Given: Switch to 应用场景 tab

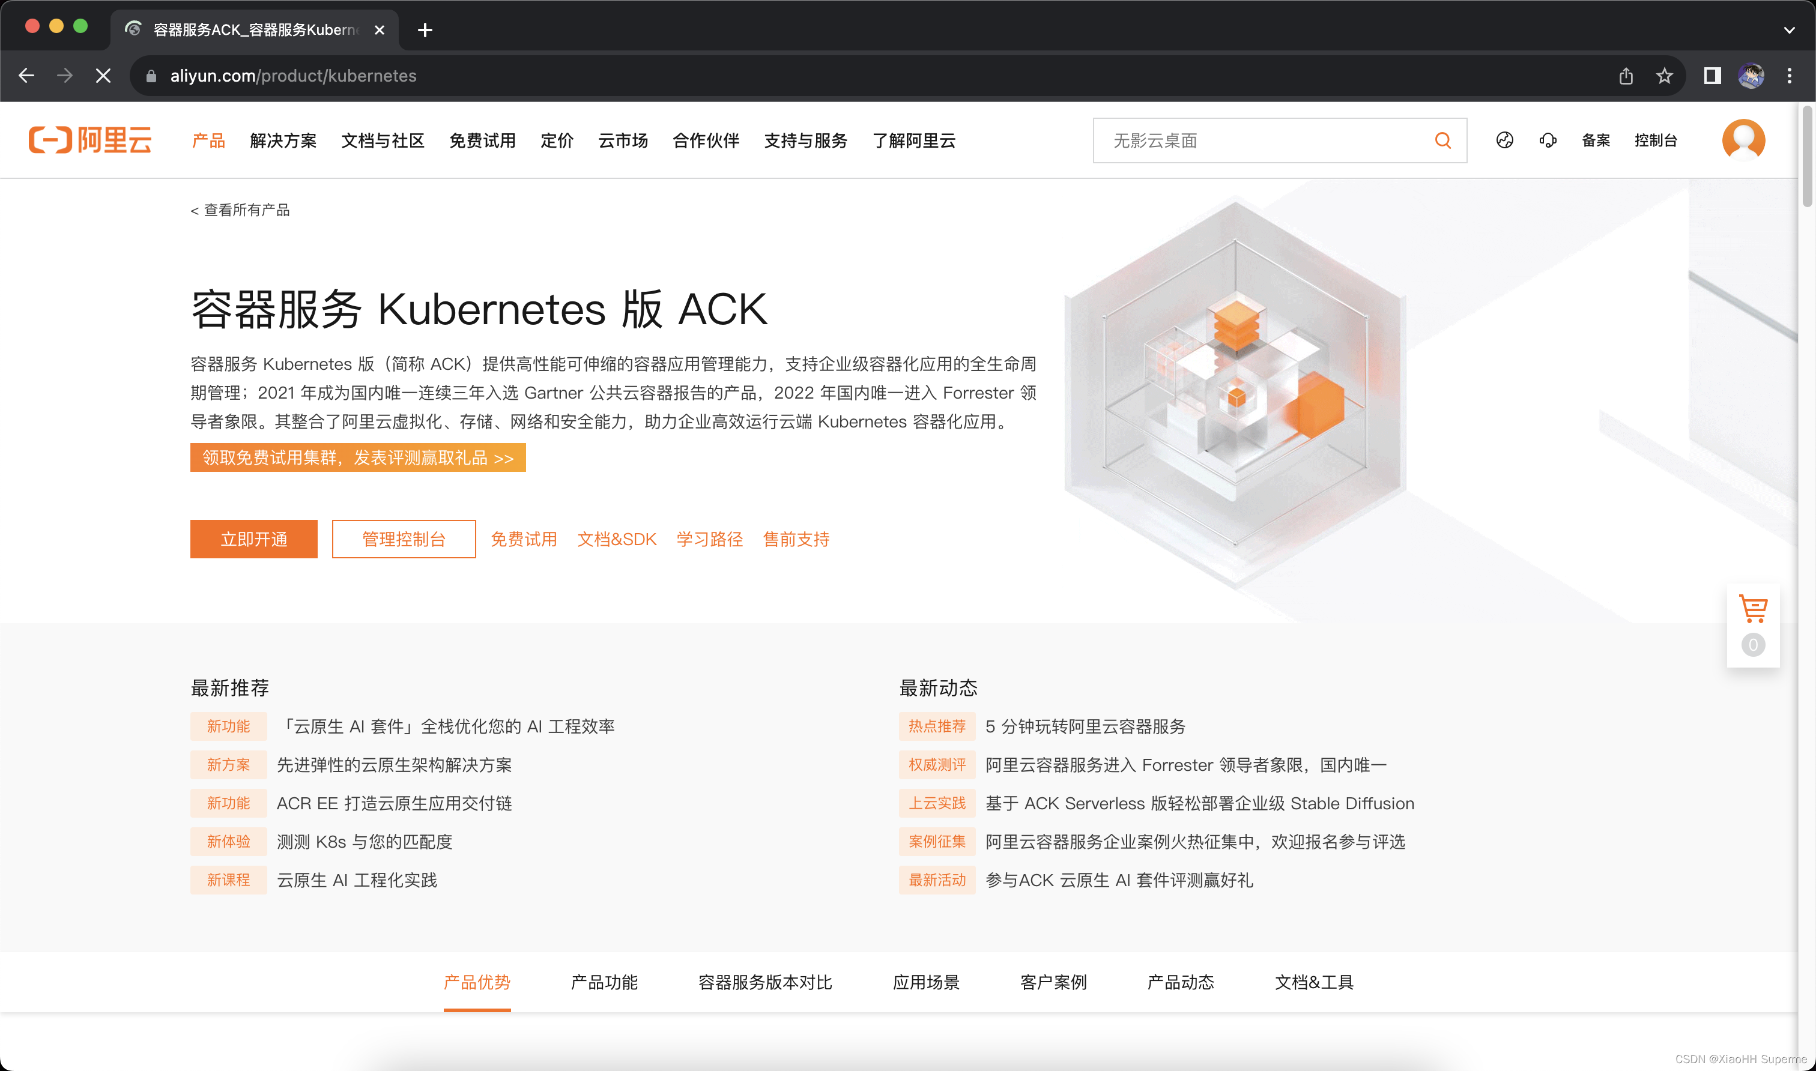Looking at the screenshot, I should [x=926, y=982].
